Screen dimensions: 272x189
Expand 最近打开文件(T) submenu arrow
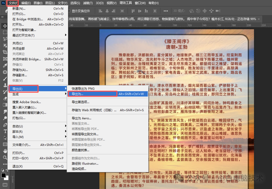point(65,35)
